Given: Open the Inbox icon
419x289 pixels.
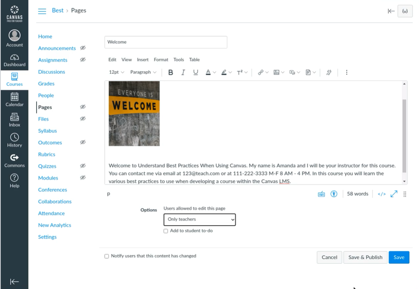Looking at the screenshot, I should (14, 120).
